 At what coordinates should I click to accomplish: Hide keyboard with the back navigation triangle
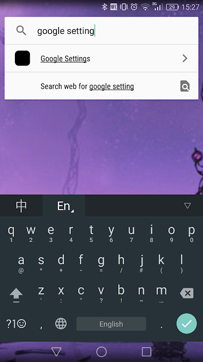pyautogui.click(x=56, y=352)
